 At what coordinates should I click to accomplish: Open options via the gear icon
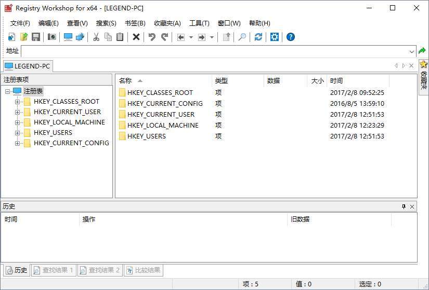click(275, 37)
